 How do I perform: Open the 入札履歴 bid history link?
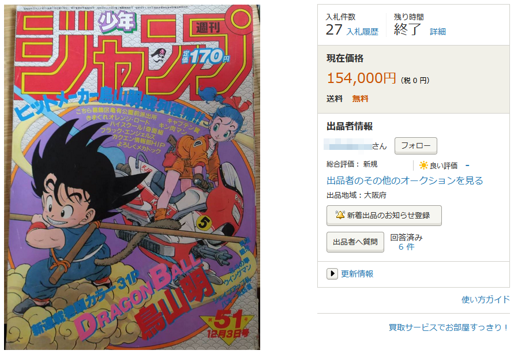click(362, 32)
